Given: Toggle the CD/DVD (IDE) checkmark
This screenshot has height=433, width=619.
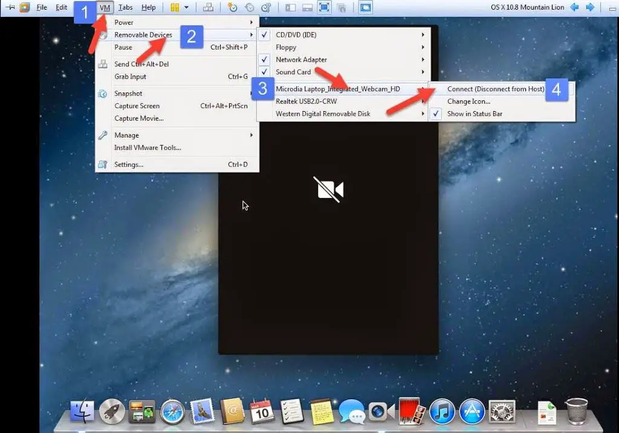Looking at the screenshot, I should click(x=264, y=34).
